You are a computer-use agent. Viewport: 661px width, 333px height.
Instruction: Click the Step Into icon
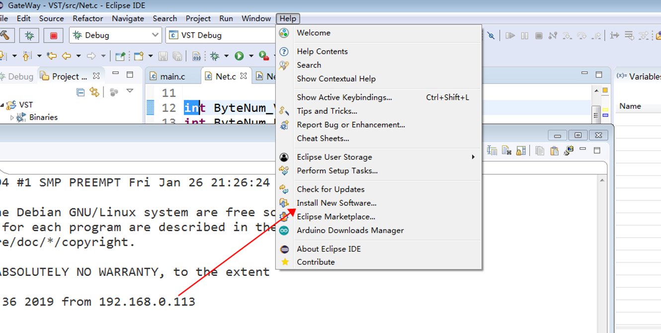click(567, 35)
